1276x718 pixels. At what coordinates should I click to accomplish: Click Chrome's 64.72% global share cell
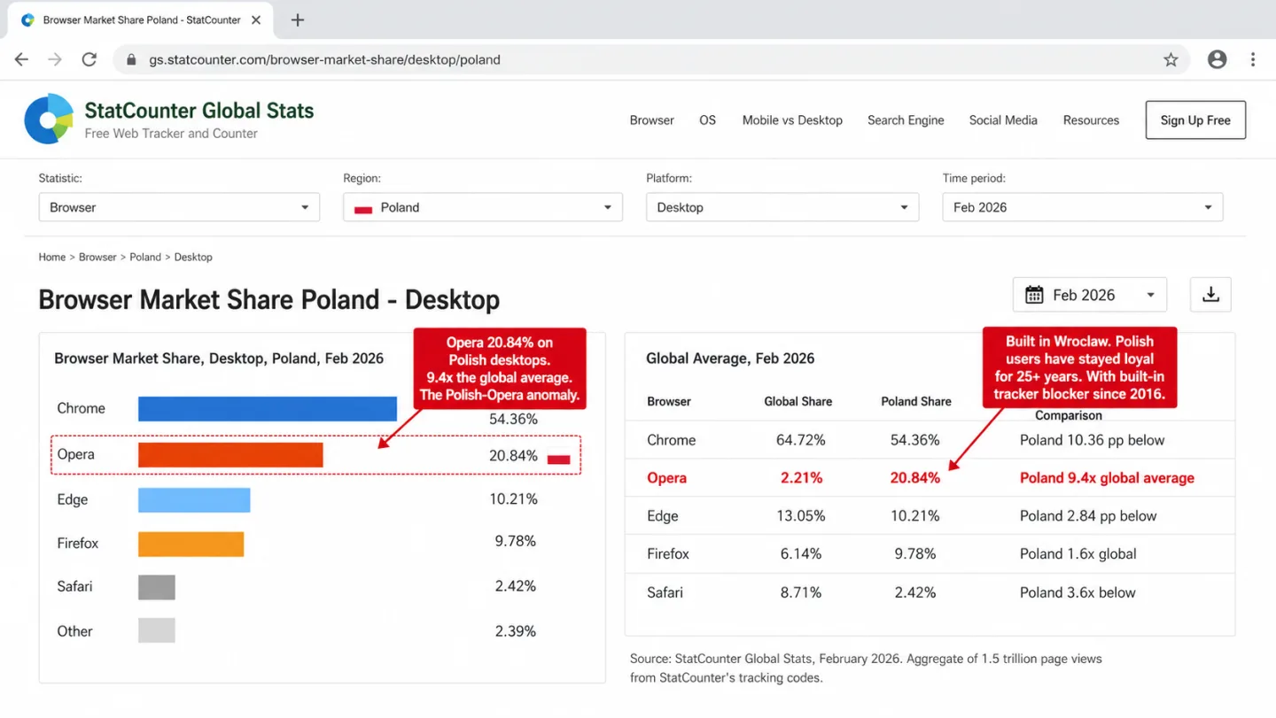pyautogui.click(x=801, y=440)
